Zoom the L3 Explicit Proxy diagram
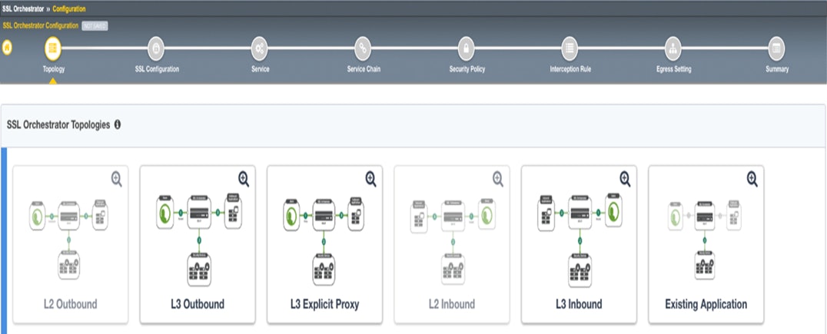This screenshot has width=827, height=334. [x=370, y=179]
